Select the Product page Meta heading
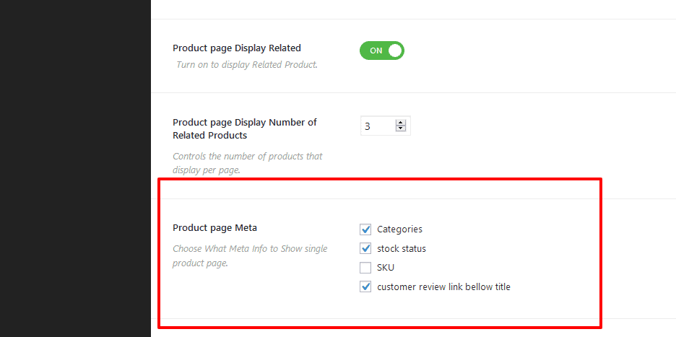 click(214, 227)
